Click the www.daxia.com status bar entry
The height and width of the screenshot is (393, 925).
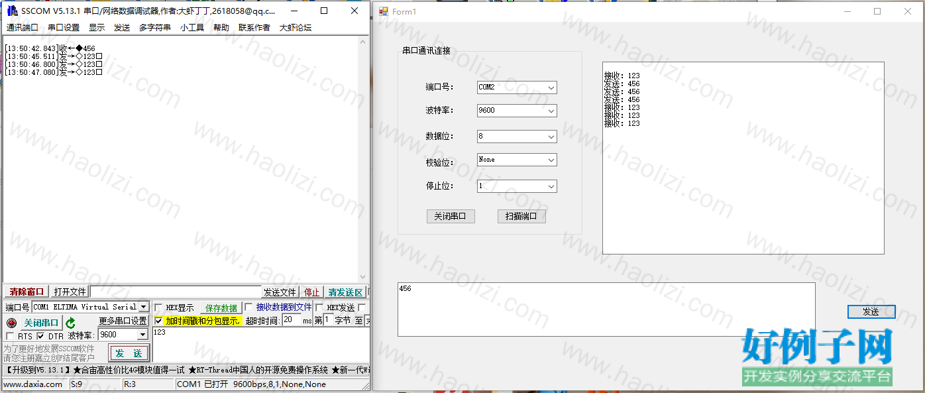pyautogui.click(x=34, y=384)
